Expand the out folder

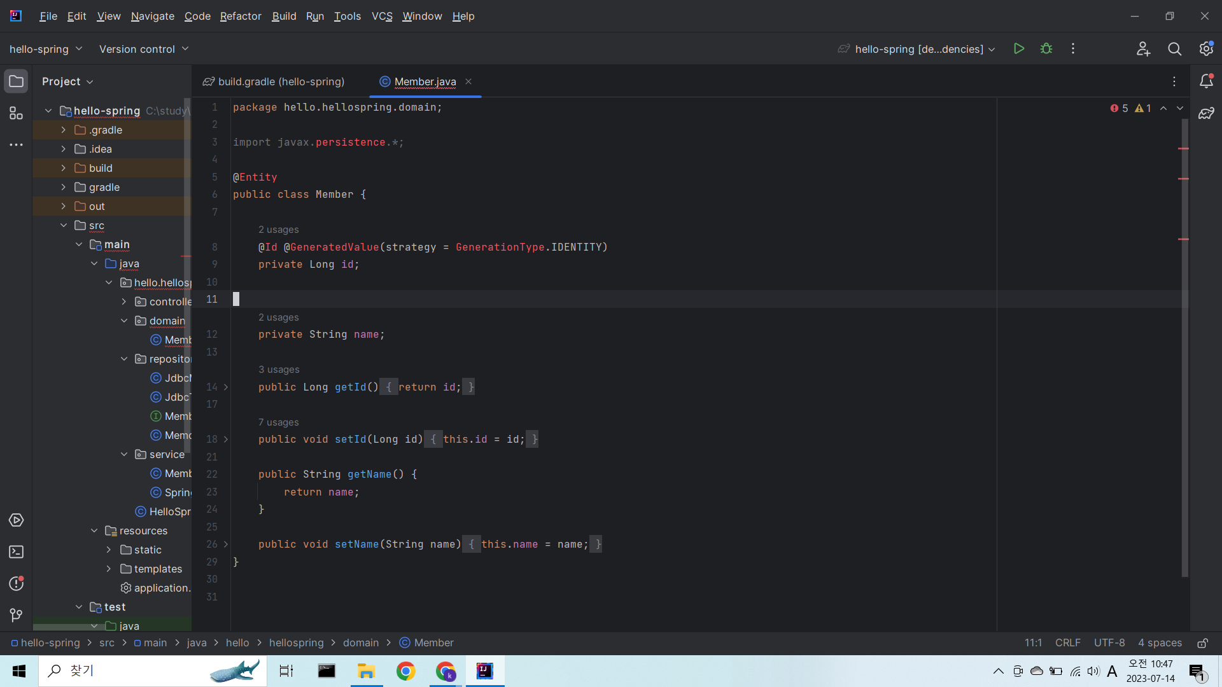point(63,206)
